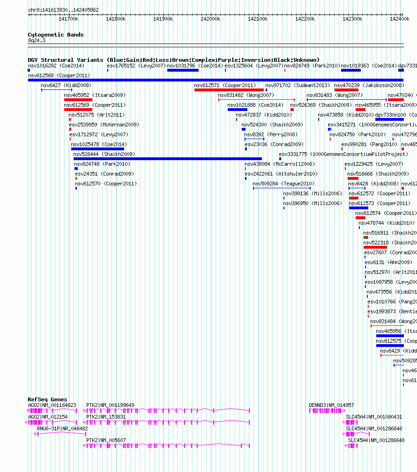Open nsv438084 (McCarroll2006) variant
The width and height of the screenshot is (417, 472).
(280, 164)
